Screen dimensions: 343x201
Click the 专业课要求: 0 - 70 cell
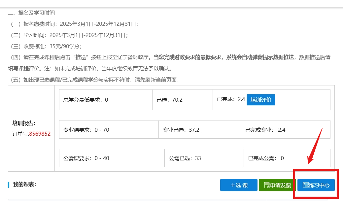click(86, 130)
